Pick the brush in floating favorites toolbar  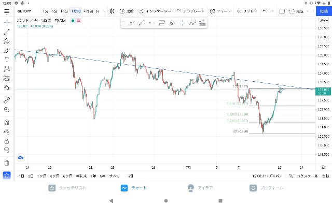(131, 23)
